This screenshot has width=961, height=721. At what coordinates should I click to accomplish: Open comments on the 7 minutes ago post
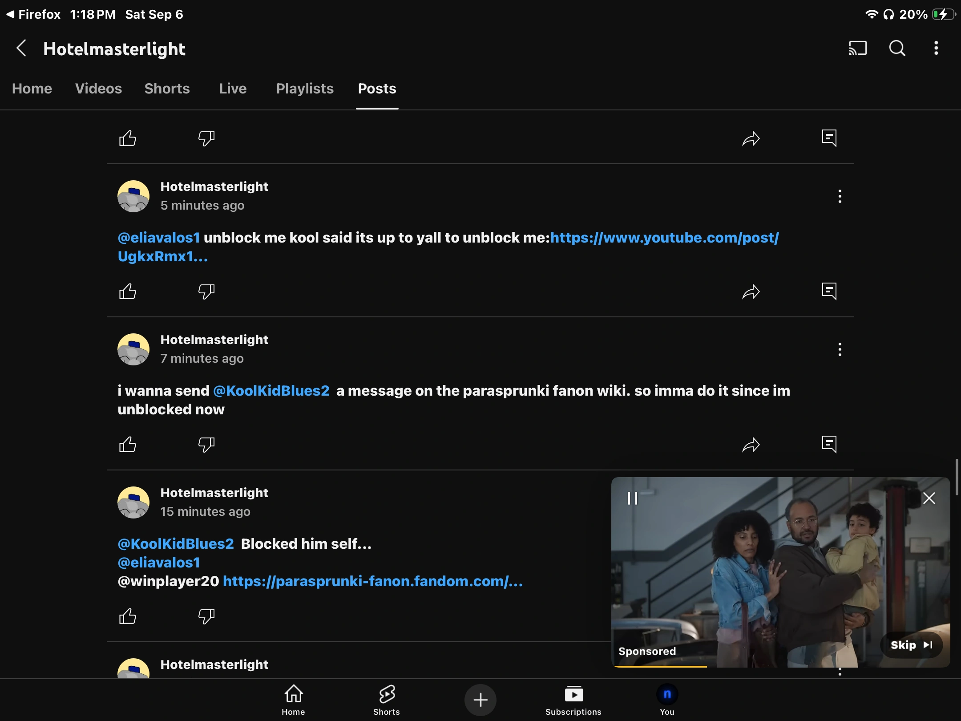coord(829,444)
